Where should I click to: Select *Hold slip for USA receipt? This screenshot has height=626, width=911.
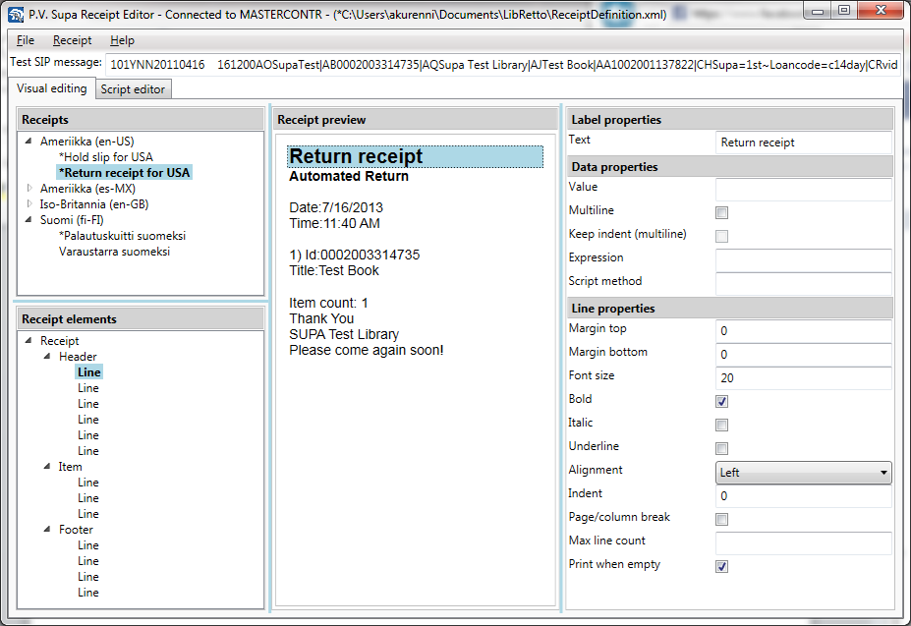click(105, 157)
